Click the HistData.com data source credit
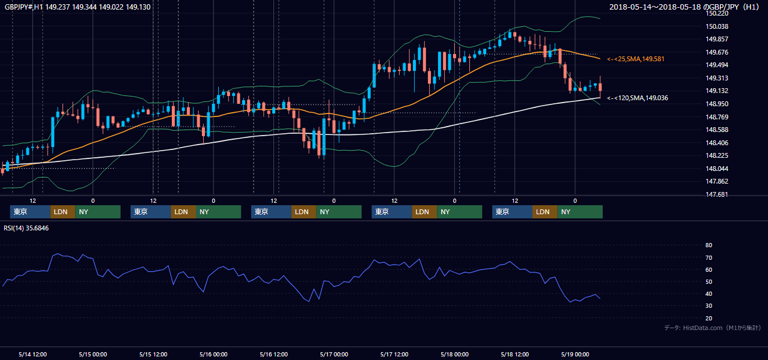Image resolution: width=768 pixels, height=360 pixels. point(713,328)
